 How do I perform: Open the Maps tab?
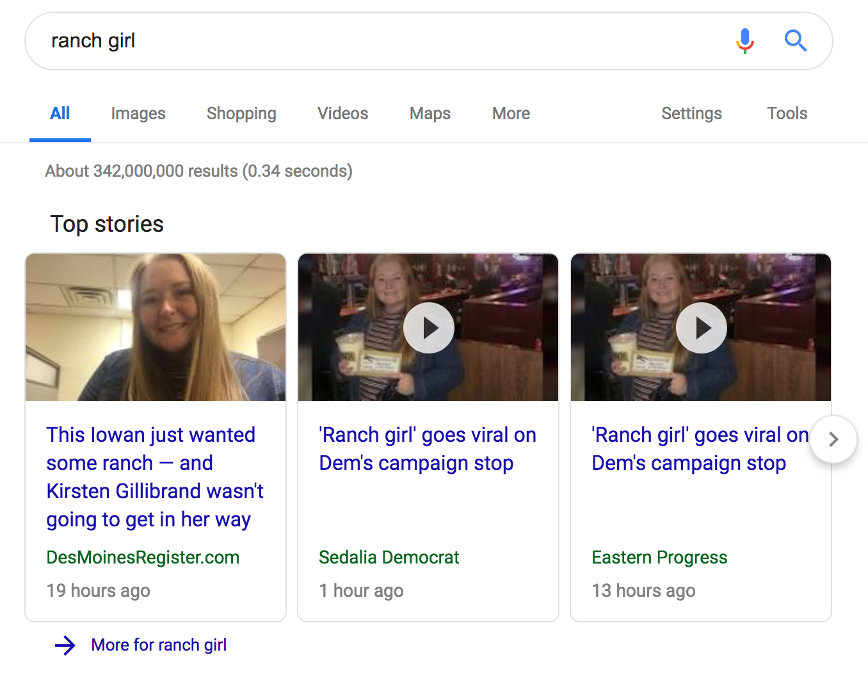(430, 114)
